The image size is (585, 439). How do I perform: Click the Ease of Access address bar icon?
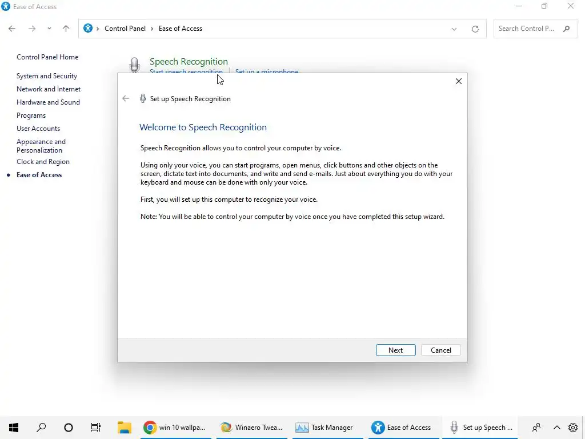coord(88,28)
